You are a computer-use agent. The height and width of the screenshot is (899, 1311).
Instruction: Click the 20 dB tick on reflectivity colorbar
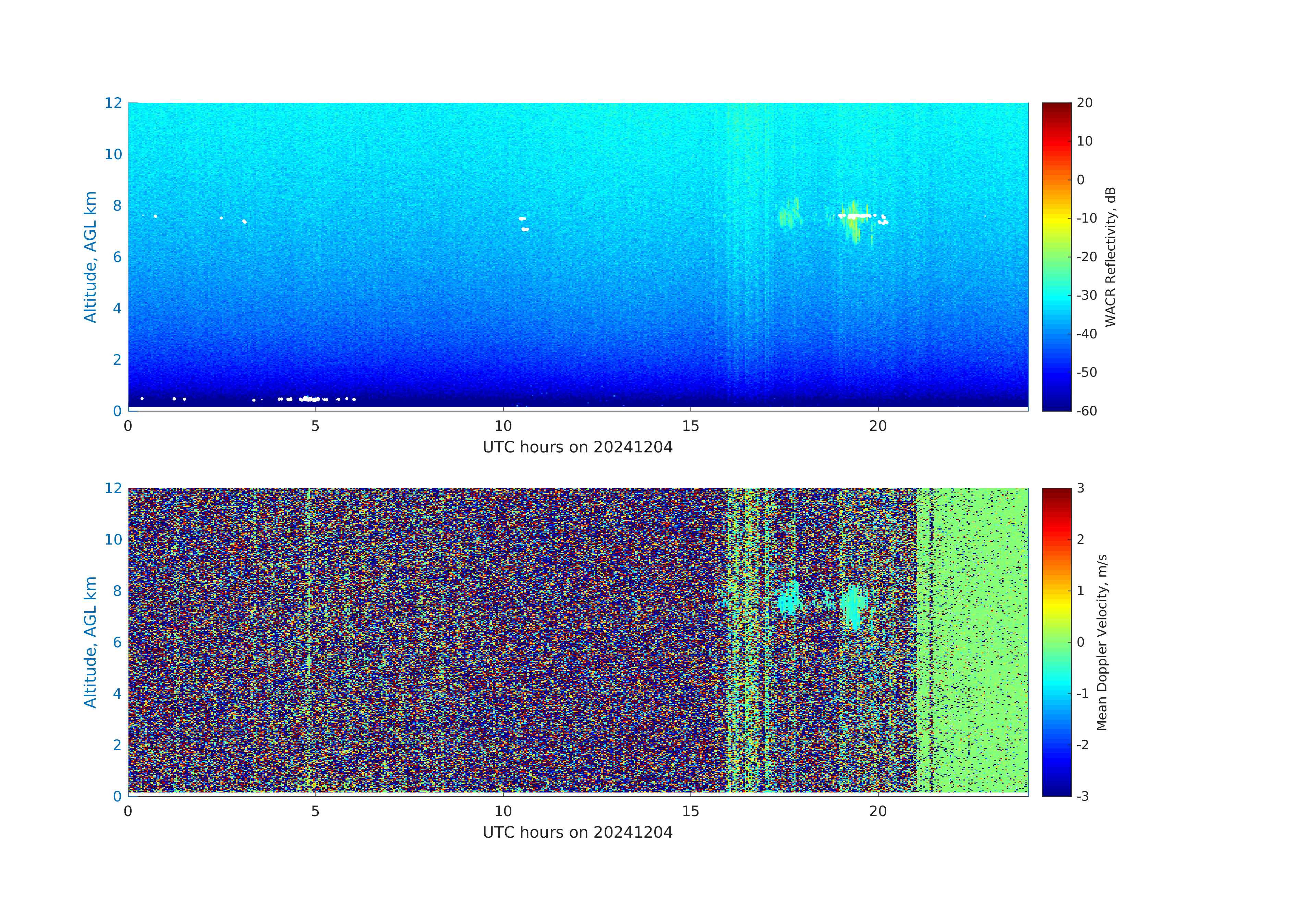pyautogui.click(x=1084, y=103)
